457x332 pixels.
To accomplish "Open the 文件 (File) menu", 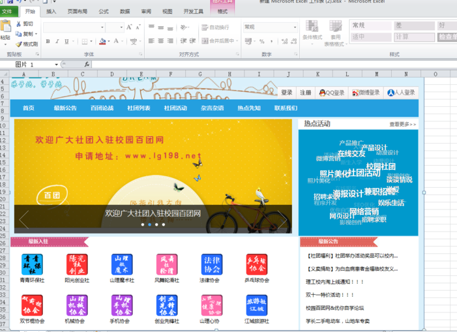I will pyautogui.click(x=8, y=11).
